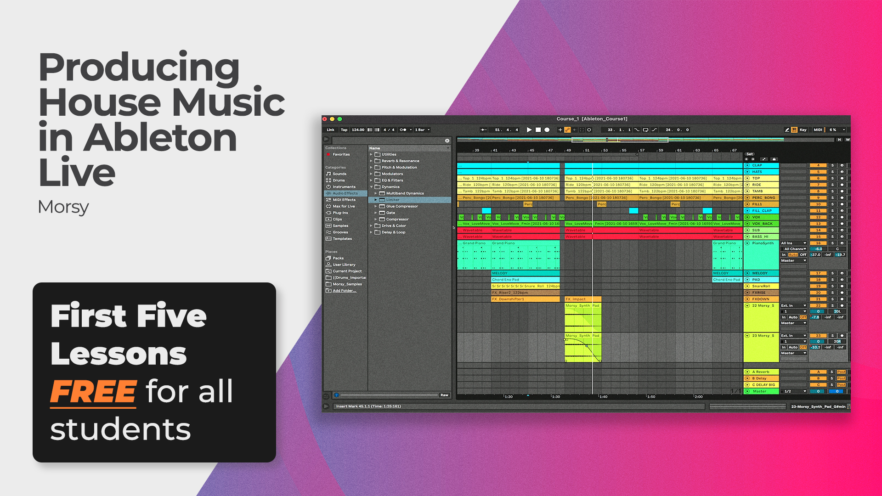Collapse the Dynamics folder
Screen dimensions: 882x496
[371, 187]
